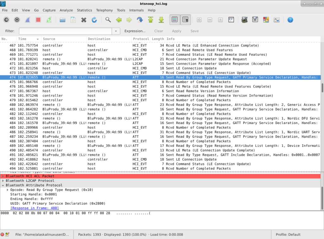Viewport: 324px width, 239px height.
Task: Click the capture options gear icon
Action: 17,20
